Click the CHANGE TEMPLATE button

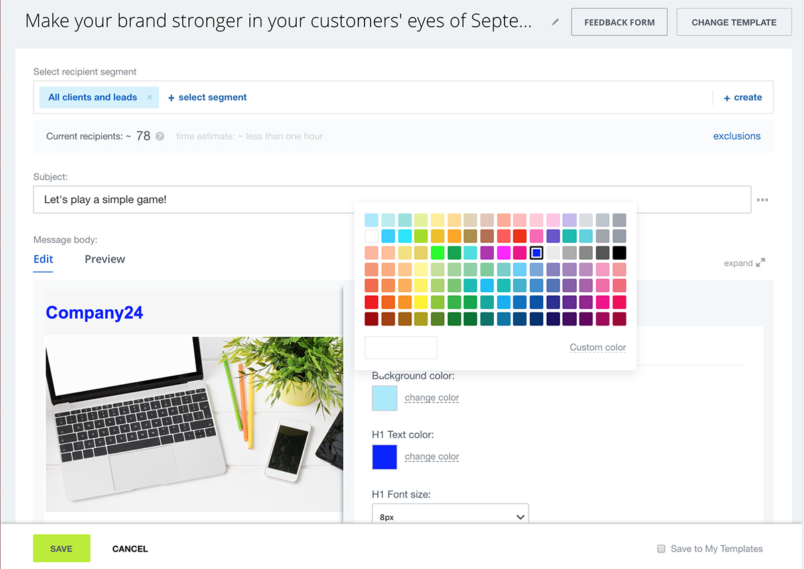coord(734,22)
